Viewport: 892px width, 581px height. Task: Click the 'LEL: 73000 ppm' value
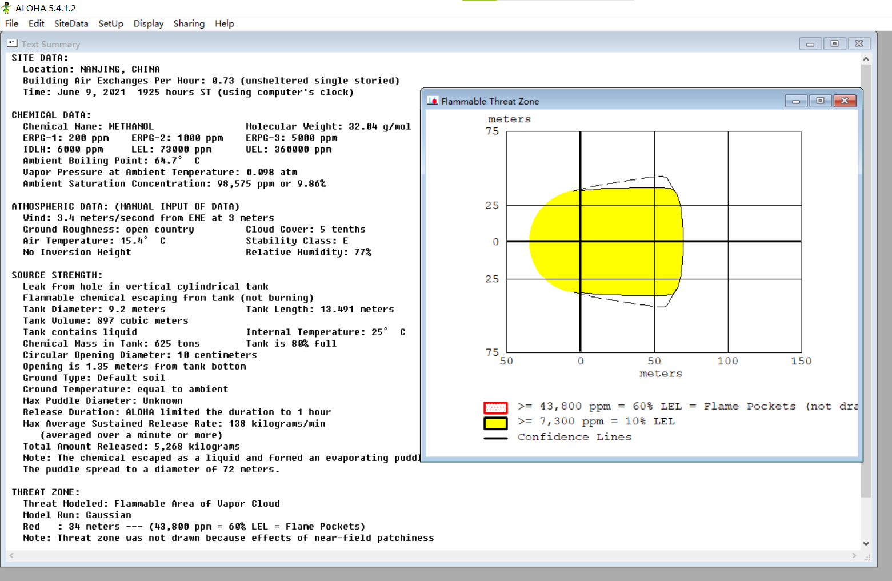(x=171, y=149)
